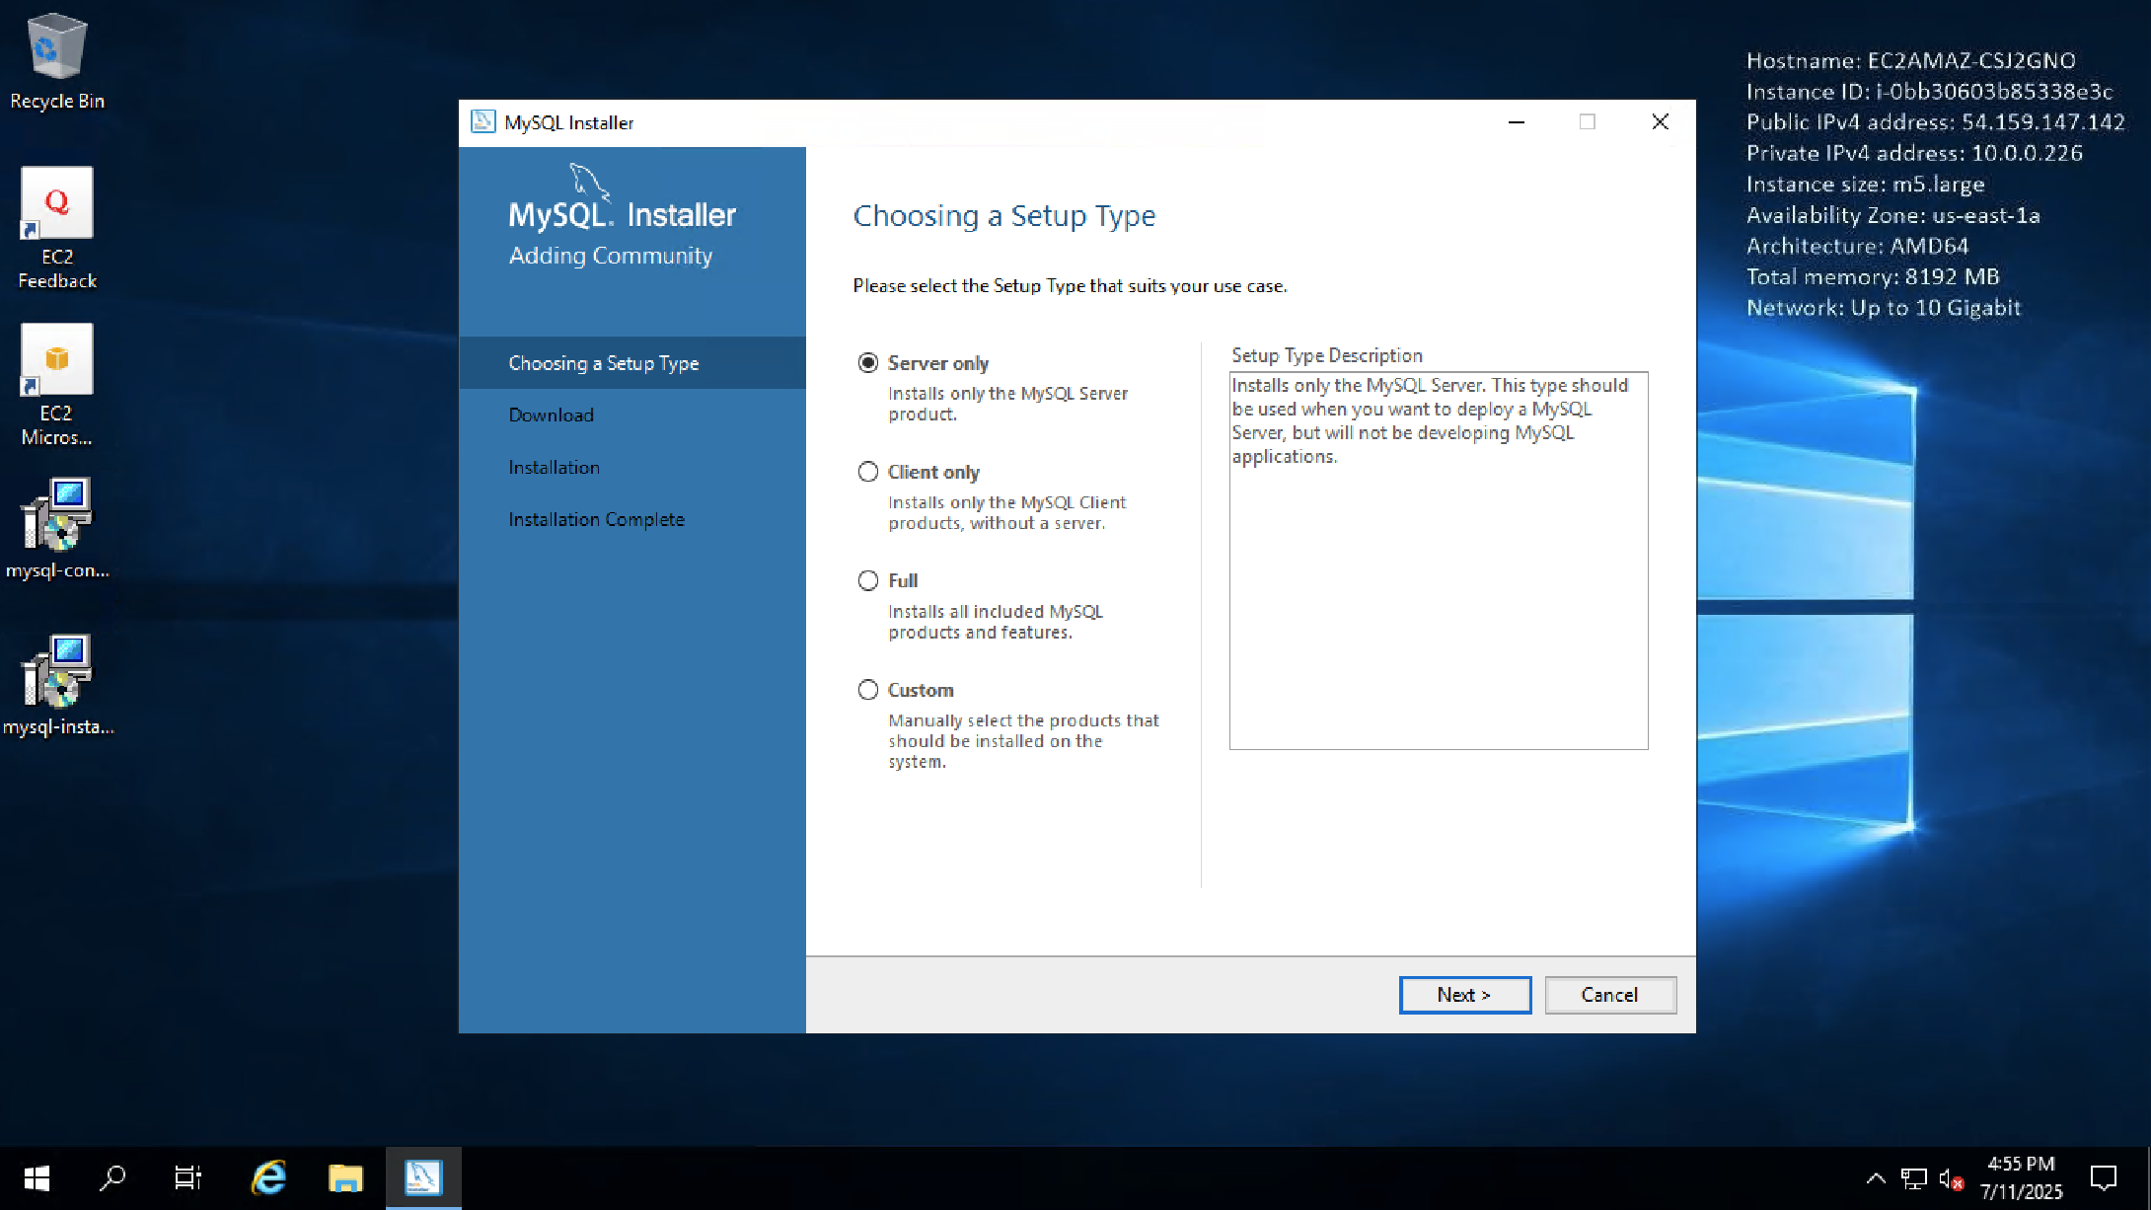This screenshot has height=1210, width=2151.
Task: Click the 'Availability Zone: us-east-1a' desktop text
Action: click(x=1892, y=215)
